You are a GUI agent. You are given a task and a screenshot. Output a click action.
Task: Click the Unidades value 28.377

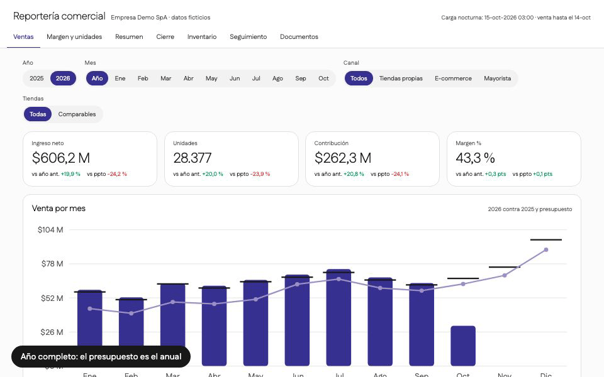click(x=193, y=158)
